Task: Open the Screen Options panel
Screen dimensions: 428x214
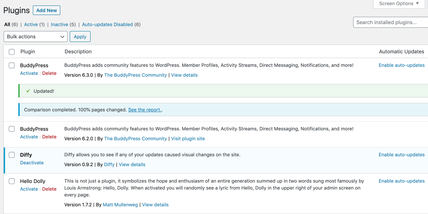Action: point(399,4)
